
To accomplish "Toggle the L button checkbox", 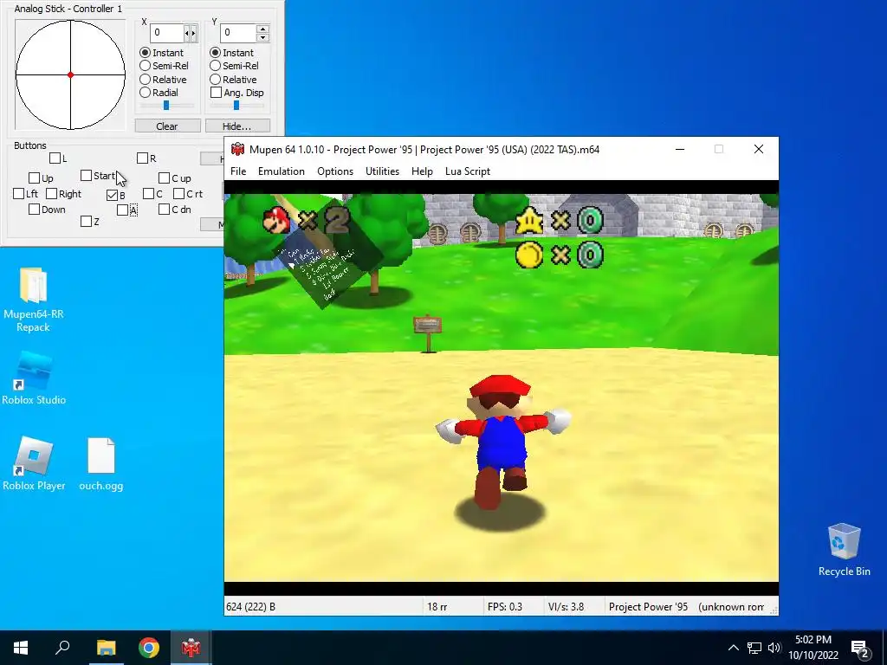I will (55, 158).
